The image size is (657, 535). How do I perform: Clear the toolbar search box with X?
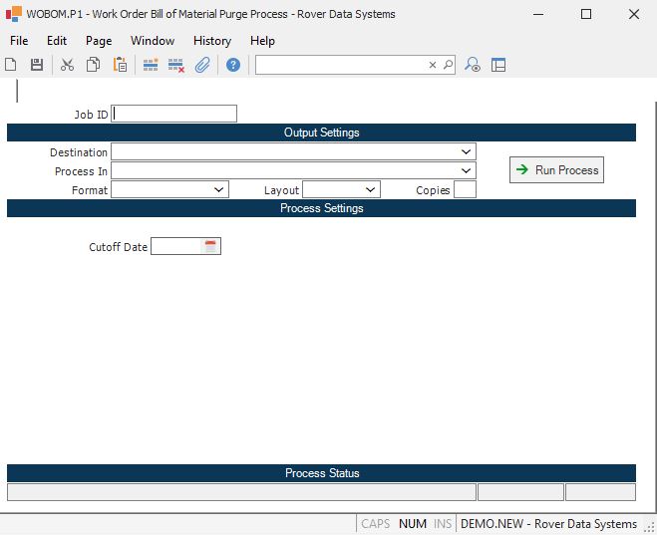[433, 65]
